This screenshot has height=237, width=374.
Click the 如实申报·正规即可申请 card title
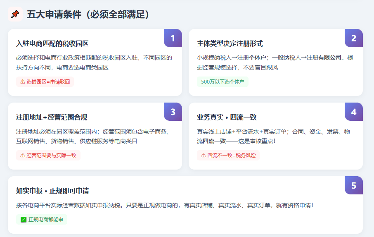(52, 191)
